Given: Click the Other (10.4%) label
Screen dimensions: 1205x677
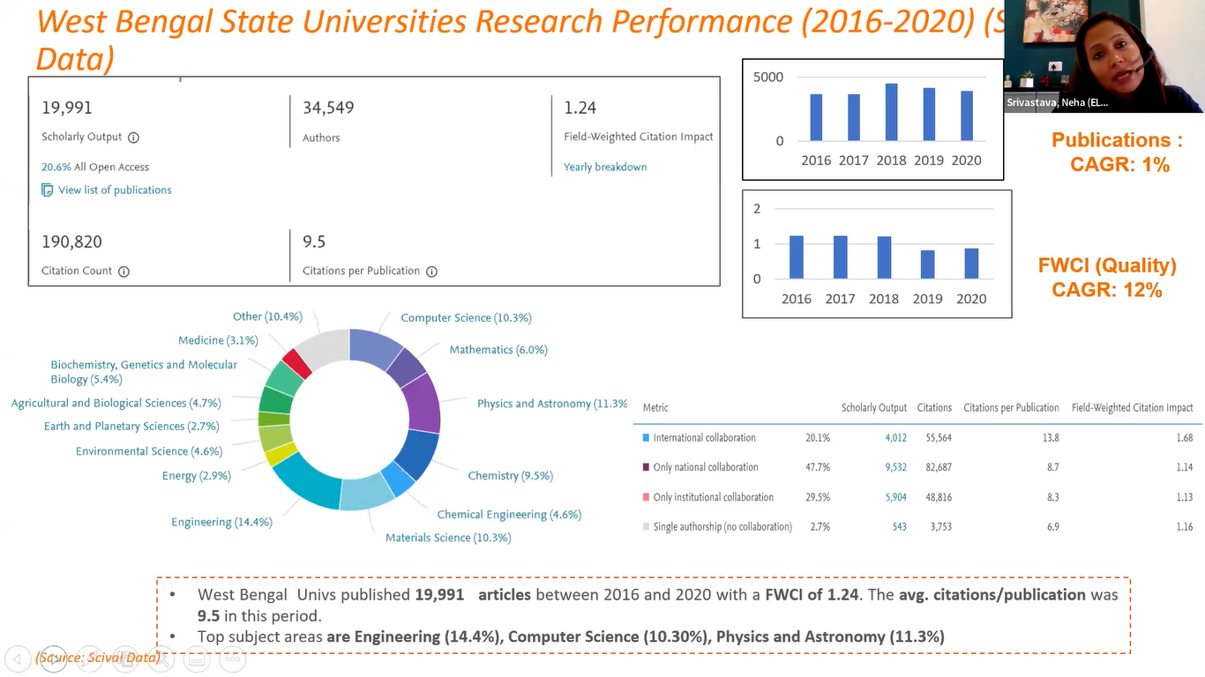Looking at the screenshot, I should point(267,316).
